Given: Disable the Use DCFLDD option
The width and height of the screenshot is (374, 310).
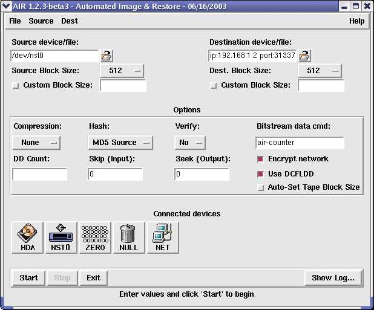Looking at the screenshot, I should pos(261,174).
